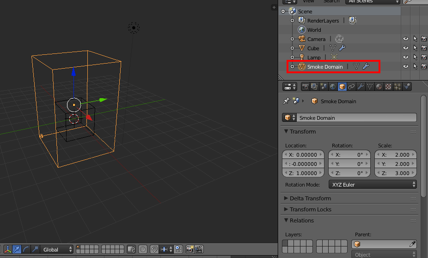
Task: Click the Location Z 1.00000 field
Action: click(x=303, y=173)
